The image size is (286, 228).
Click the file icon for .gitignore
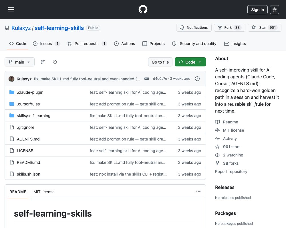(x=12, y=127)
